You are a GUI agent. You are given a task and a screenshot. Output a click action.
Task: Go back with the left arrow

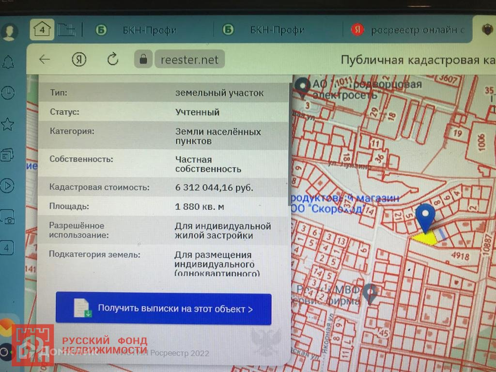click(x=45, y=59)
